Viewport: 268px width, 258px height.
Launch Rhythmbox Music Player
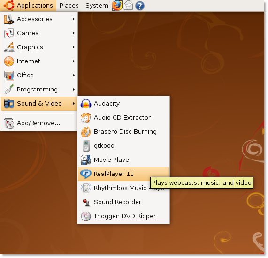click(123, 188)
